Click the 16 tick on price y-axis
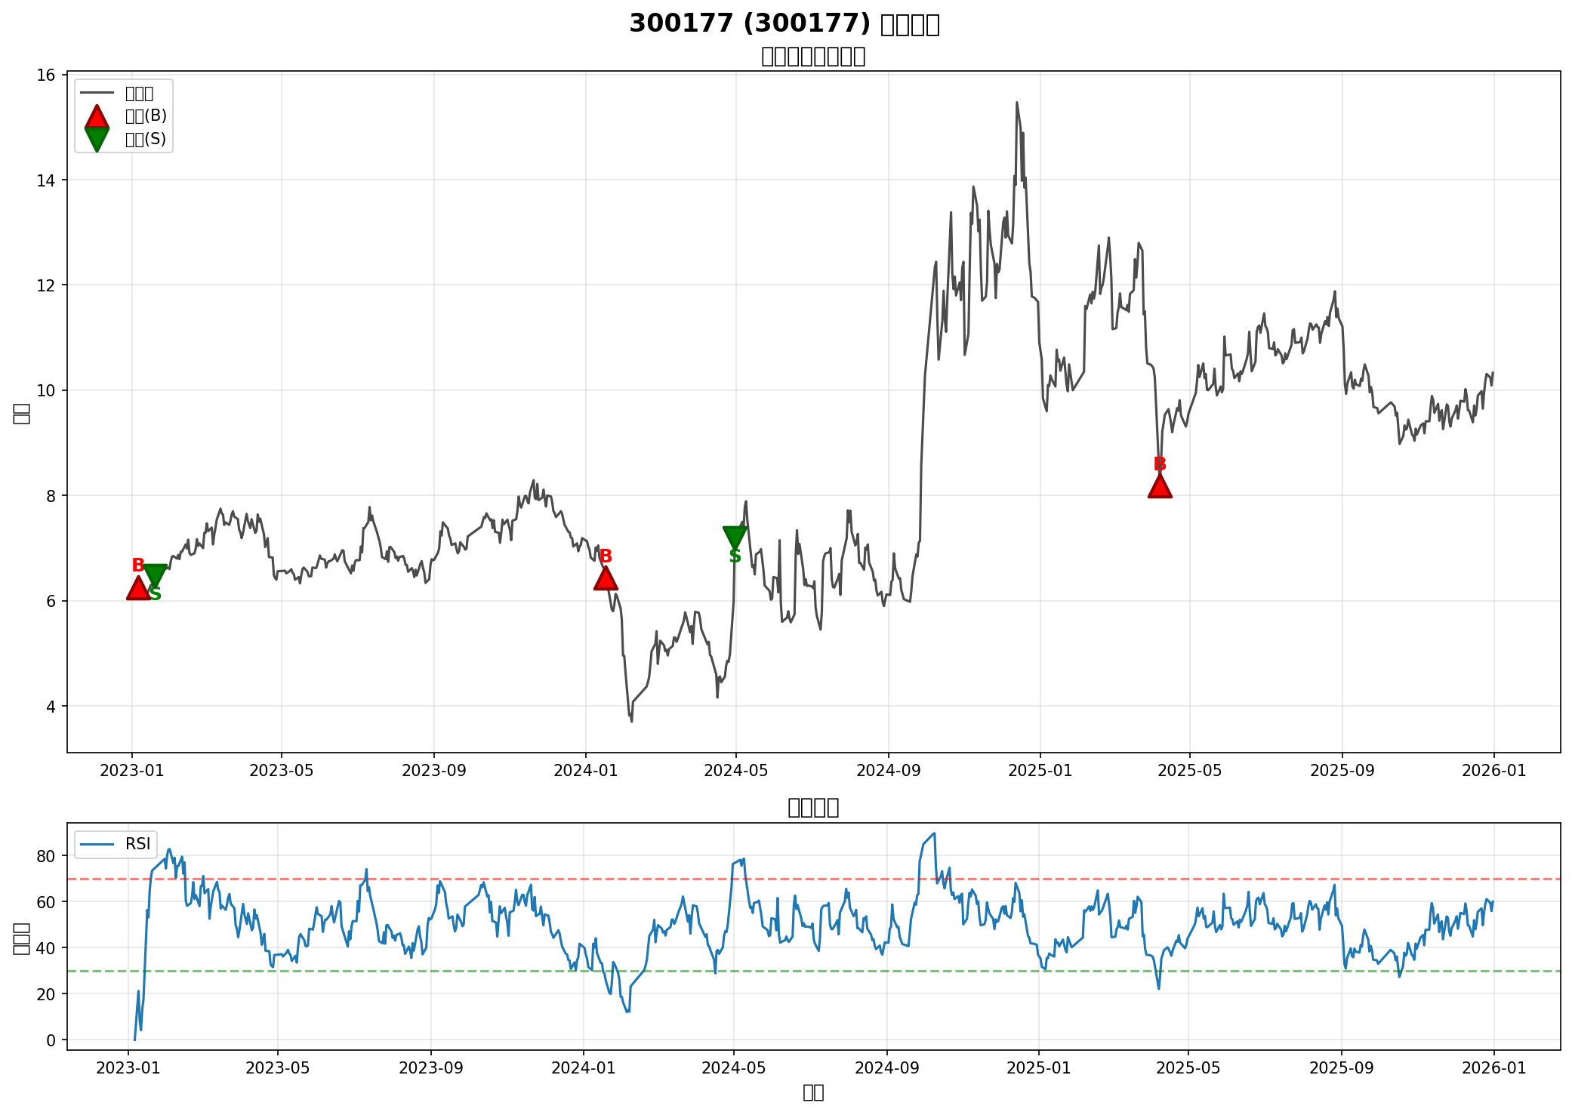The width and height of the screenshot is (1572, 1112). tap(46, 75)
